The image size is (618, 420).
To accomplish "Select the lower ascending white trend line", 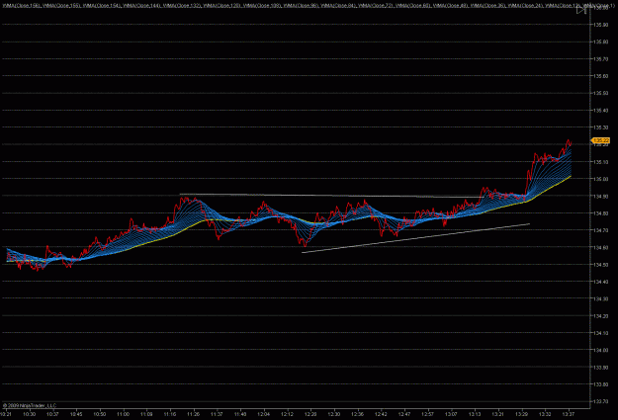I will coord(416,238).
